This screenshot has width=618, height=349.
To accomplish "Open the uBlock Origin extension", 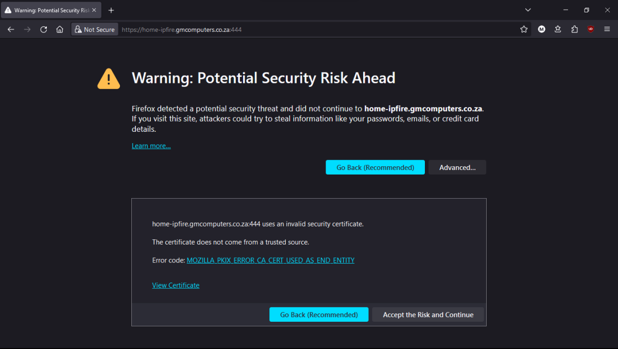I will click(591, 29).
